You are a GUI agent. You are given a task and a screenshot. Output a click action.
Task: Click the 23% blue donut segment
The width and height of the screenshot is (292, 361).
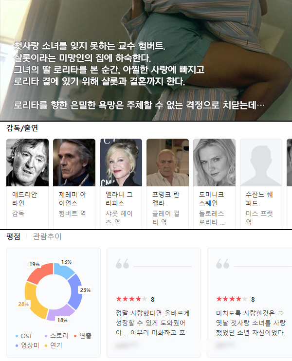tap(75, 291)
